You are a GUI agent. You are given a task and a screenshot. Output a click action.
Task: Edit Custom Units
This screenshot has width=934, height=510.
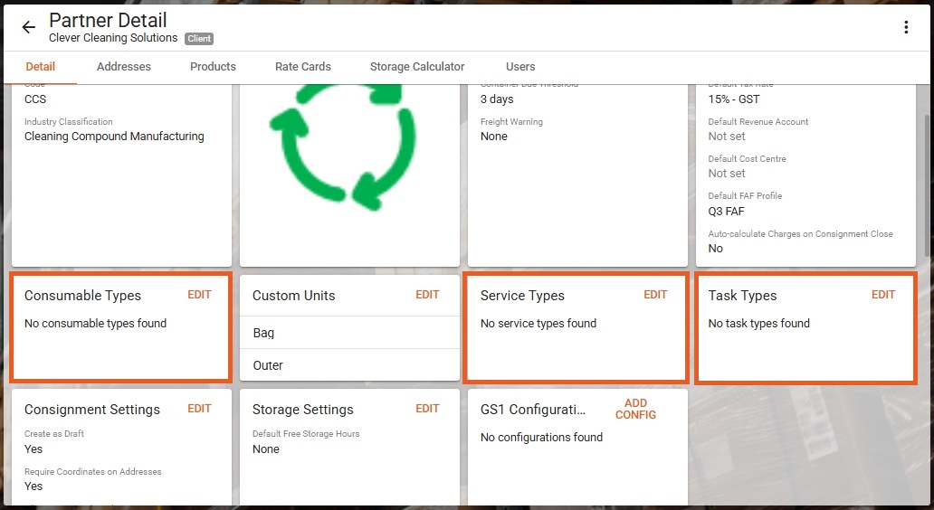point(427,295)
